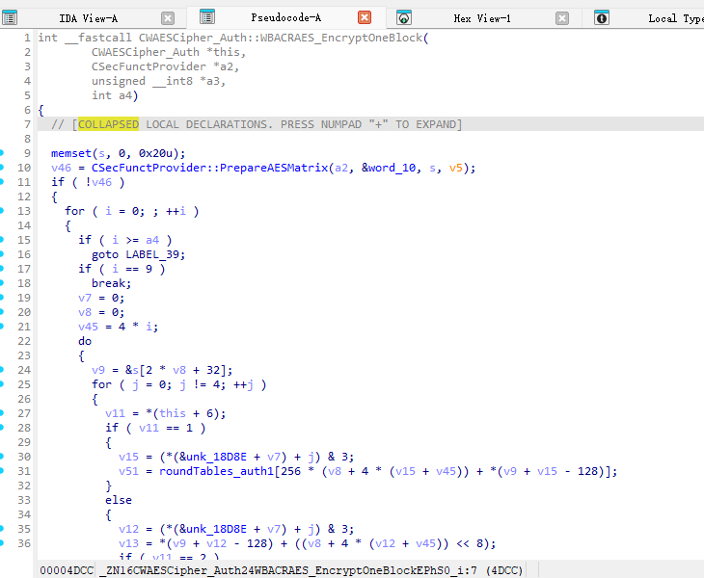Image resolution: width=704 pixels, height=578 pixels.
Task: Toggle breakpoint dot on line 31
Action: click(x=2, y=471)
